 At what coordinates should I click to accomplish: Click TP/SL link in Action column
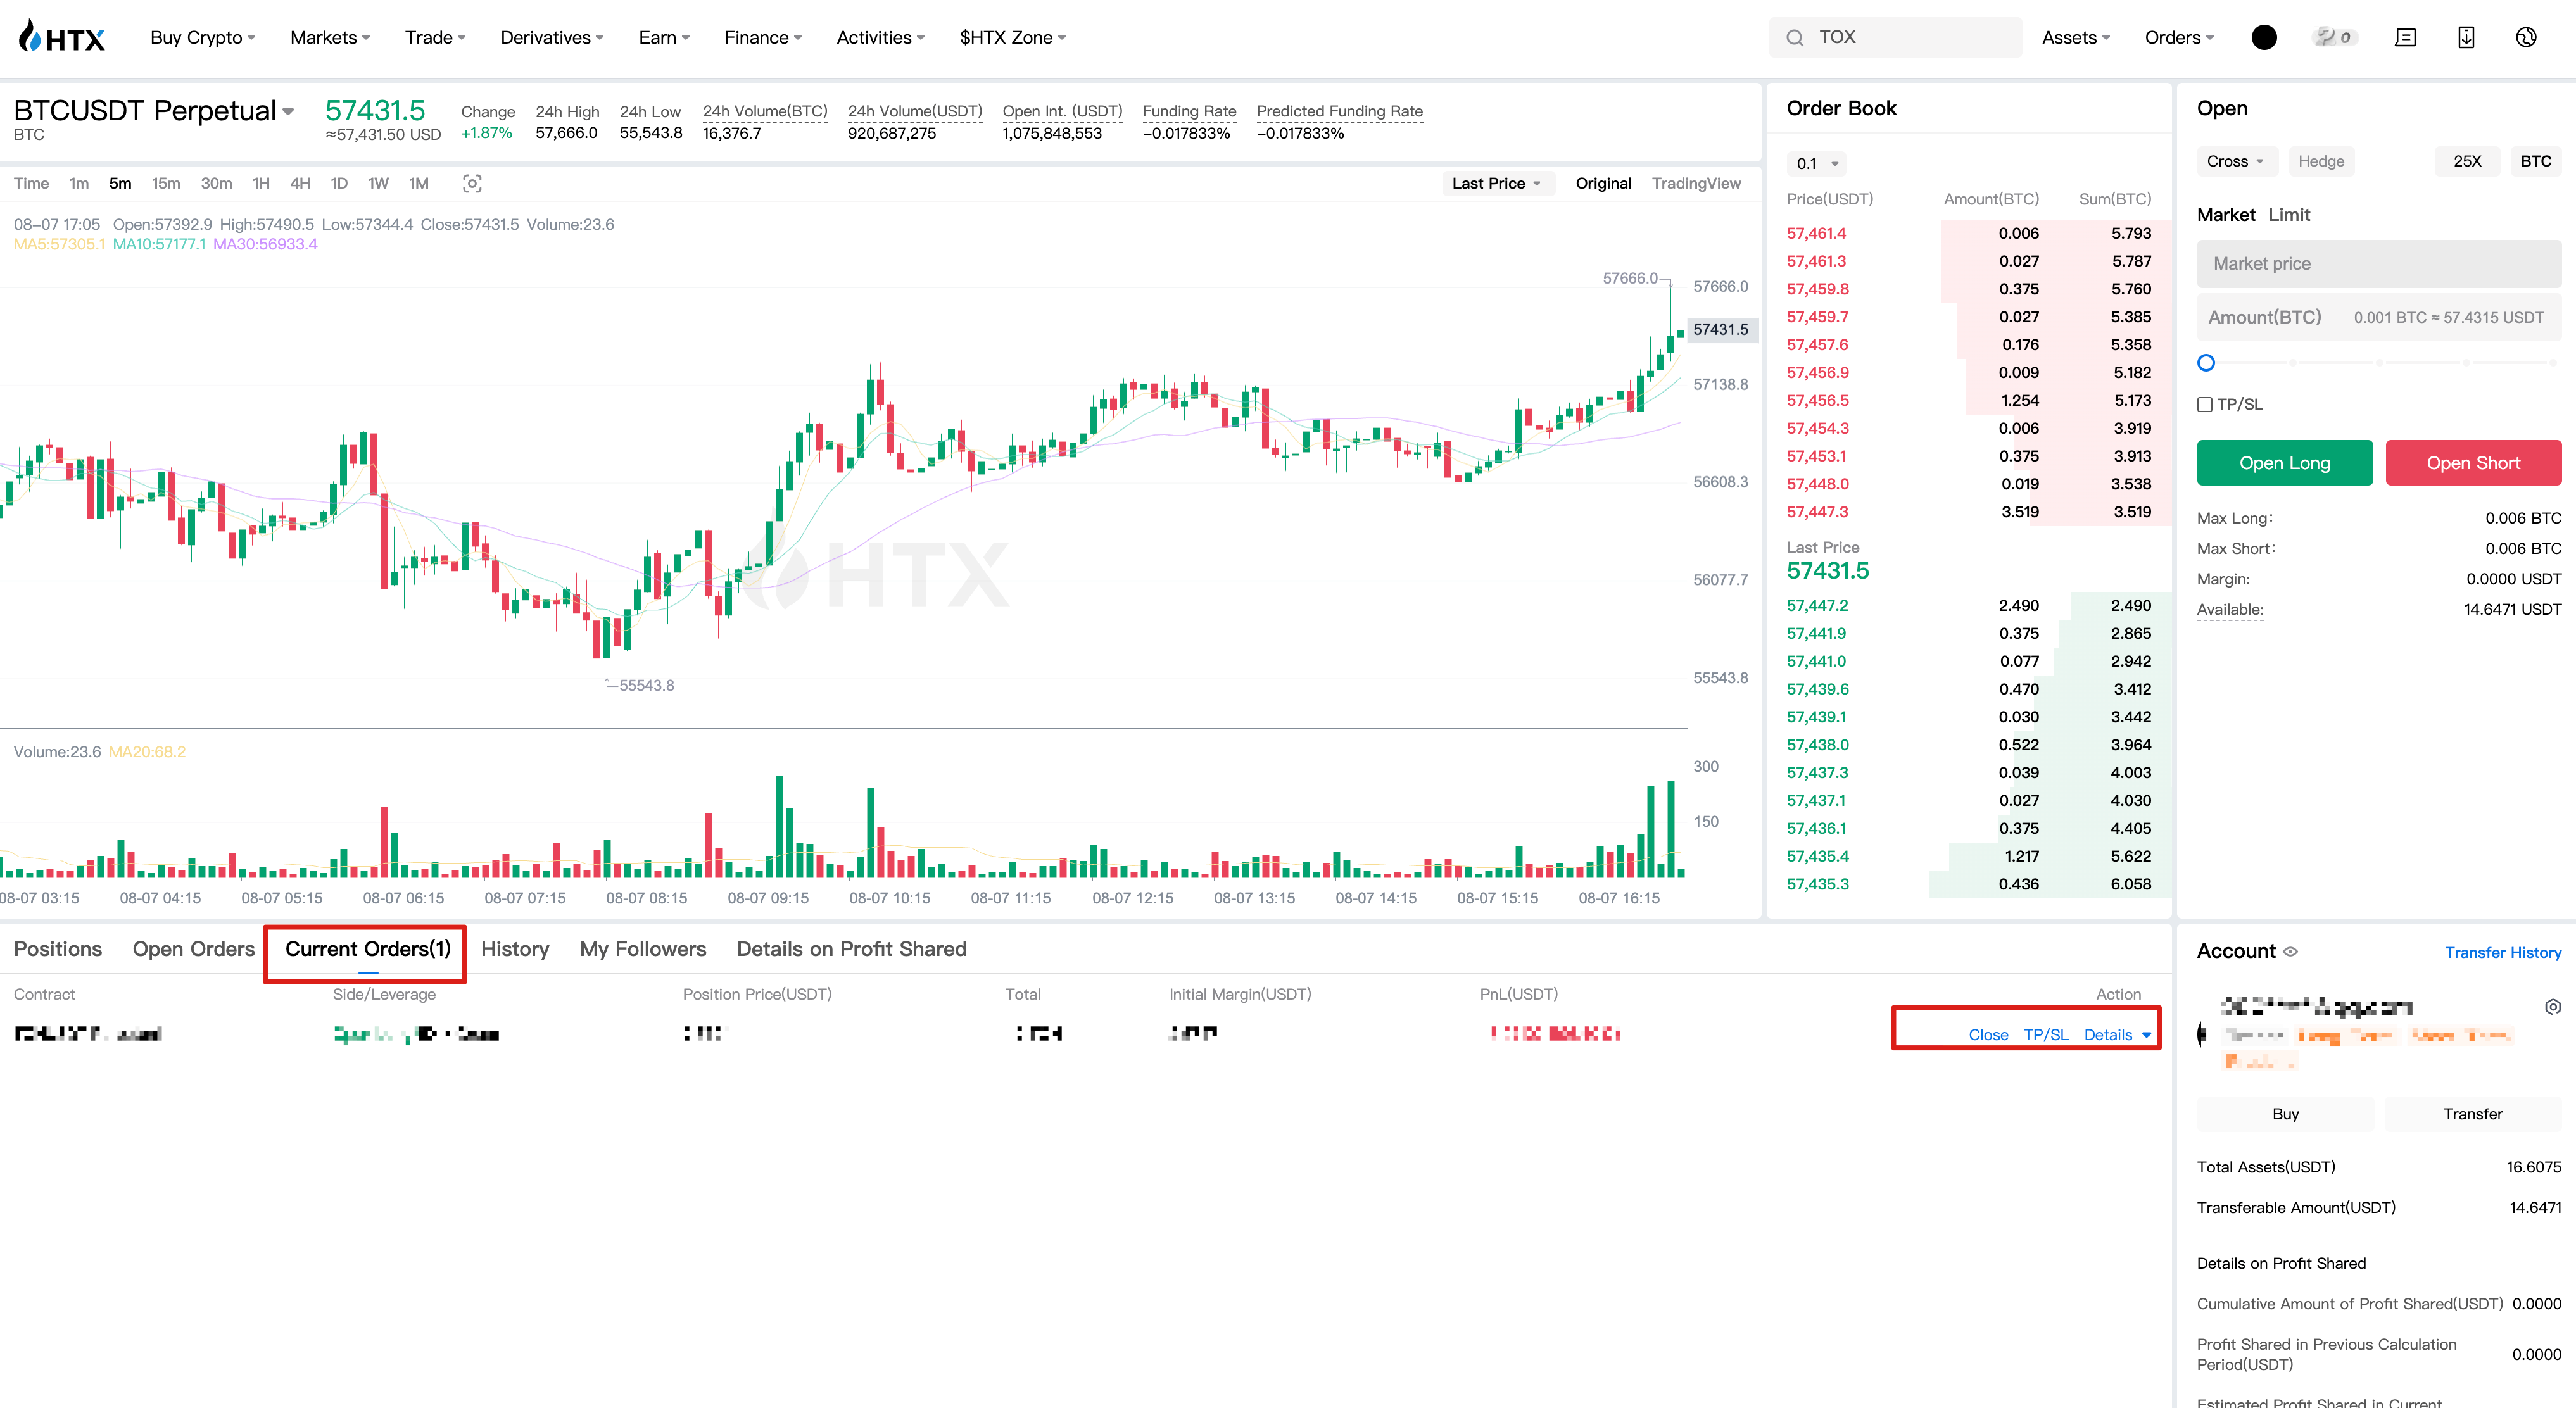(x=2046, y=1034)
